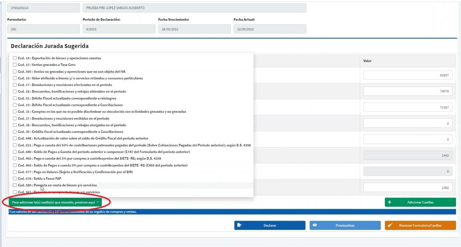Click the caret arrow on the green dropdown
Image resolution: width=461 pixels, height=247 pixels.
pos(98,202)
